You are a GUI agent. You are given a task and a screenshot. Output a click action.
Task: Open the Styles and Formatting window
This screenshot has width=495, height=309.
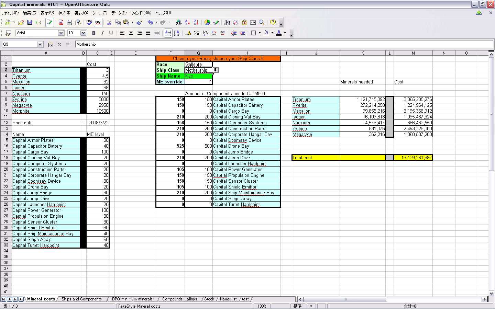(x=8, y=33)
